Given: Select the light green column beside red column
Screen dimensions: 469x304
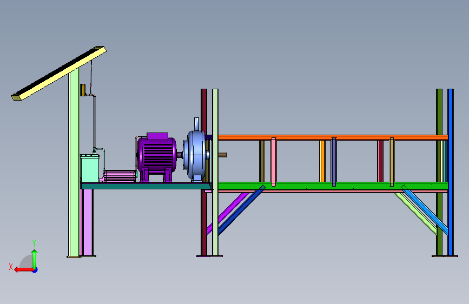Looking at the screenshot, I should point(215,172).
